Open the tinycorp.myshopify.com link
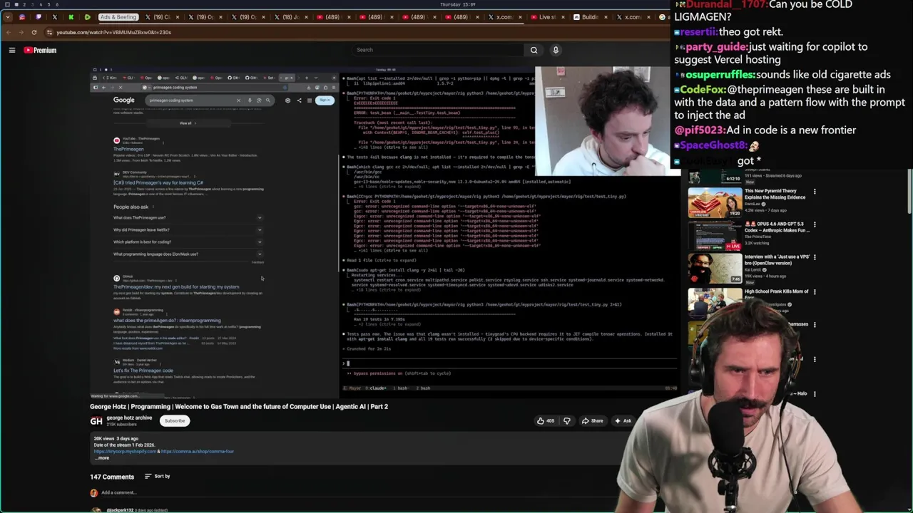Viewport: 913px width, 513px height. pyautogui.click(x=125, y=451)
